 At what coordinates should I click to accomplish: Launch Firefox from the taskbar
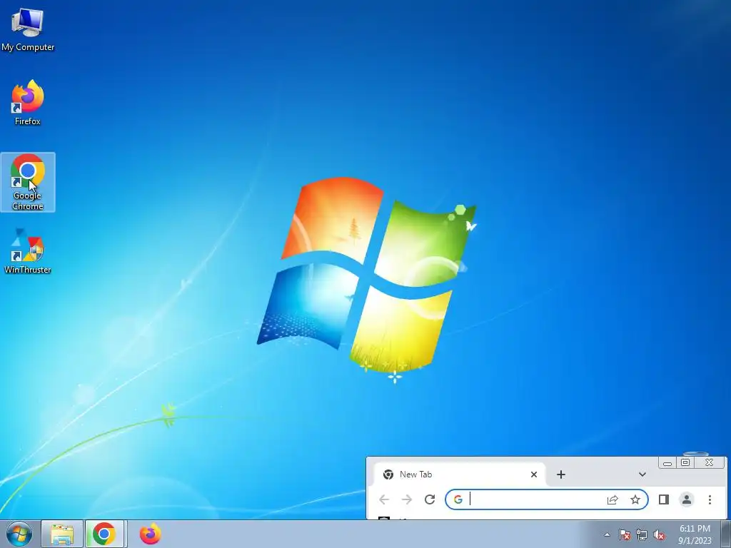click(150, 534)
